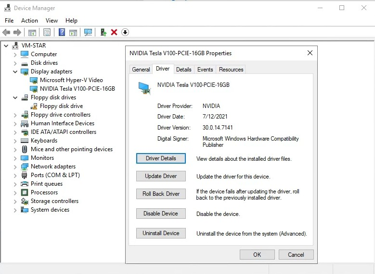Open the View menu
Image resolution: width=375 pixels, height=274 pixels.
(x=52, y=21)
